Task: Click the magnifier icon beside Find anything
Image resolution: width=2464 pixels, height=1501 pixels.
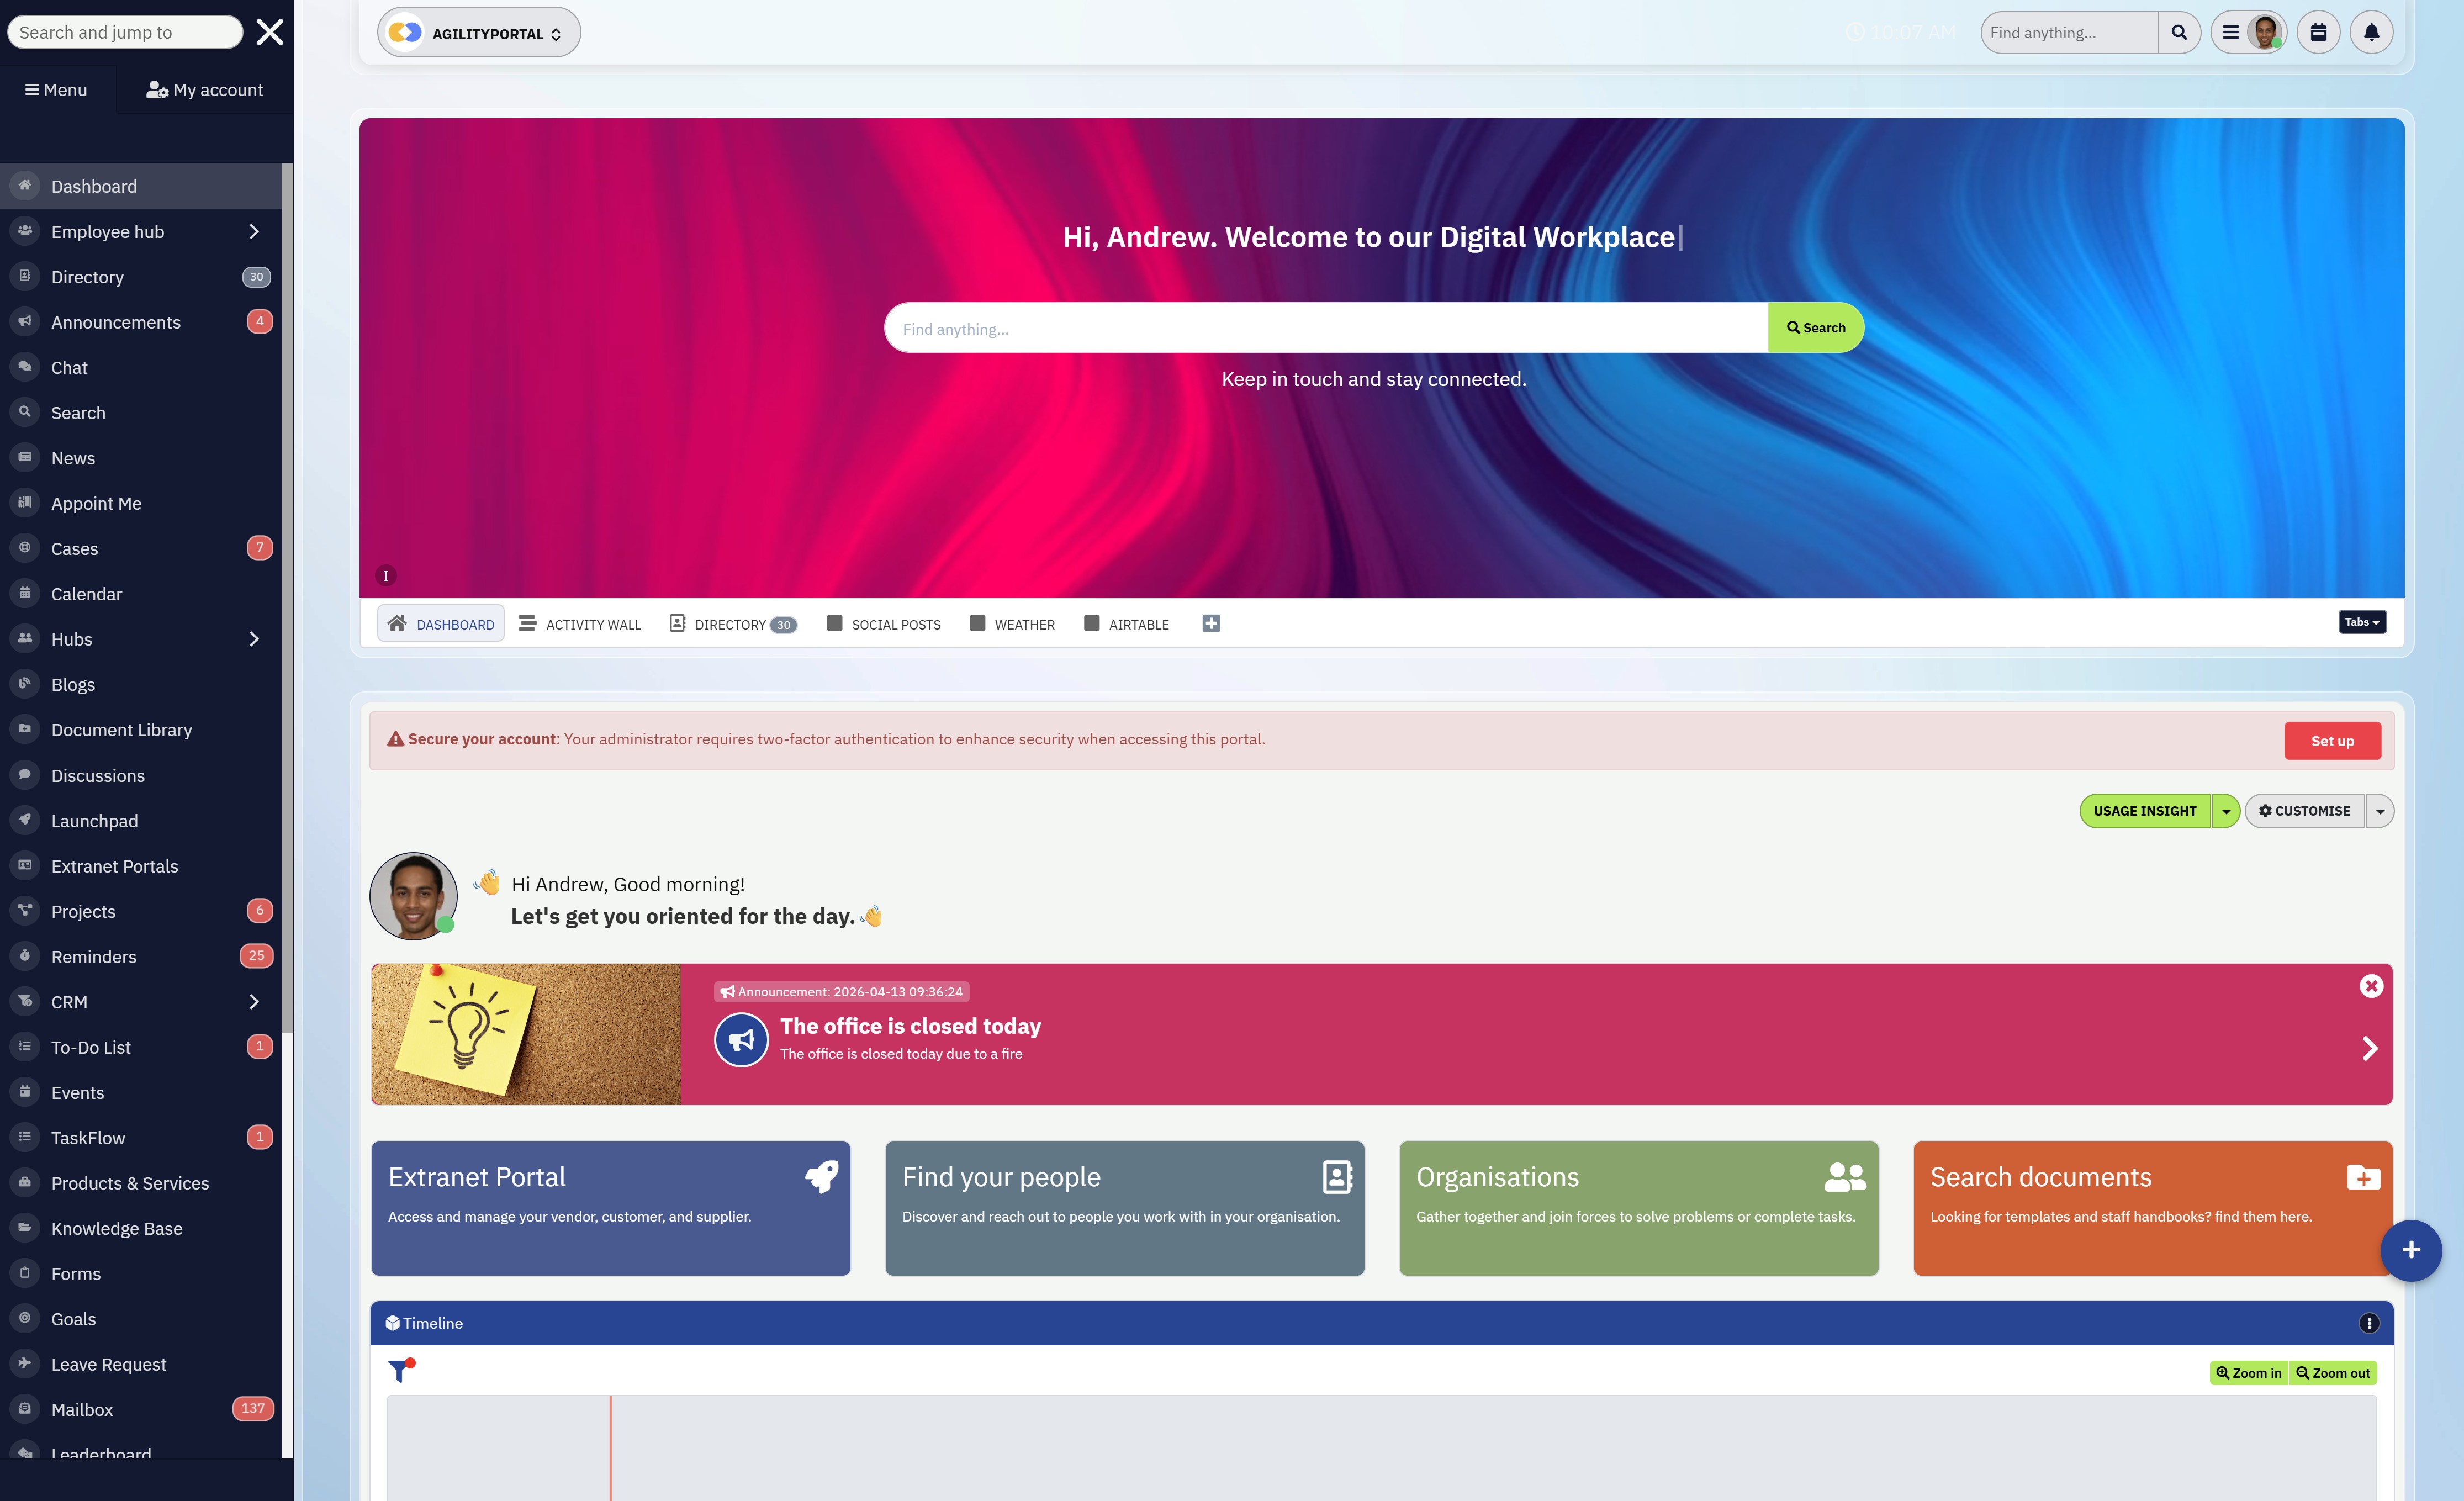Action: pyautogui.click(x=2178, y=33)
